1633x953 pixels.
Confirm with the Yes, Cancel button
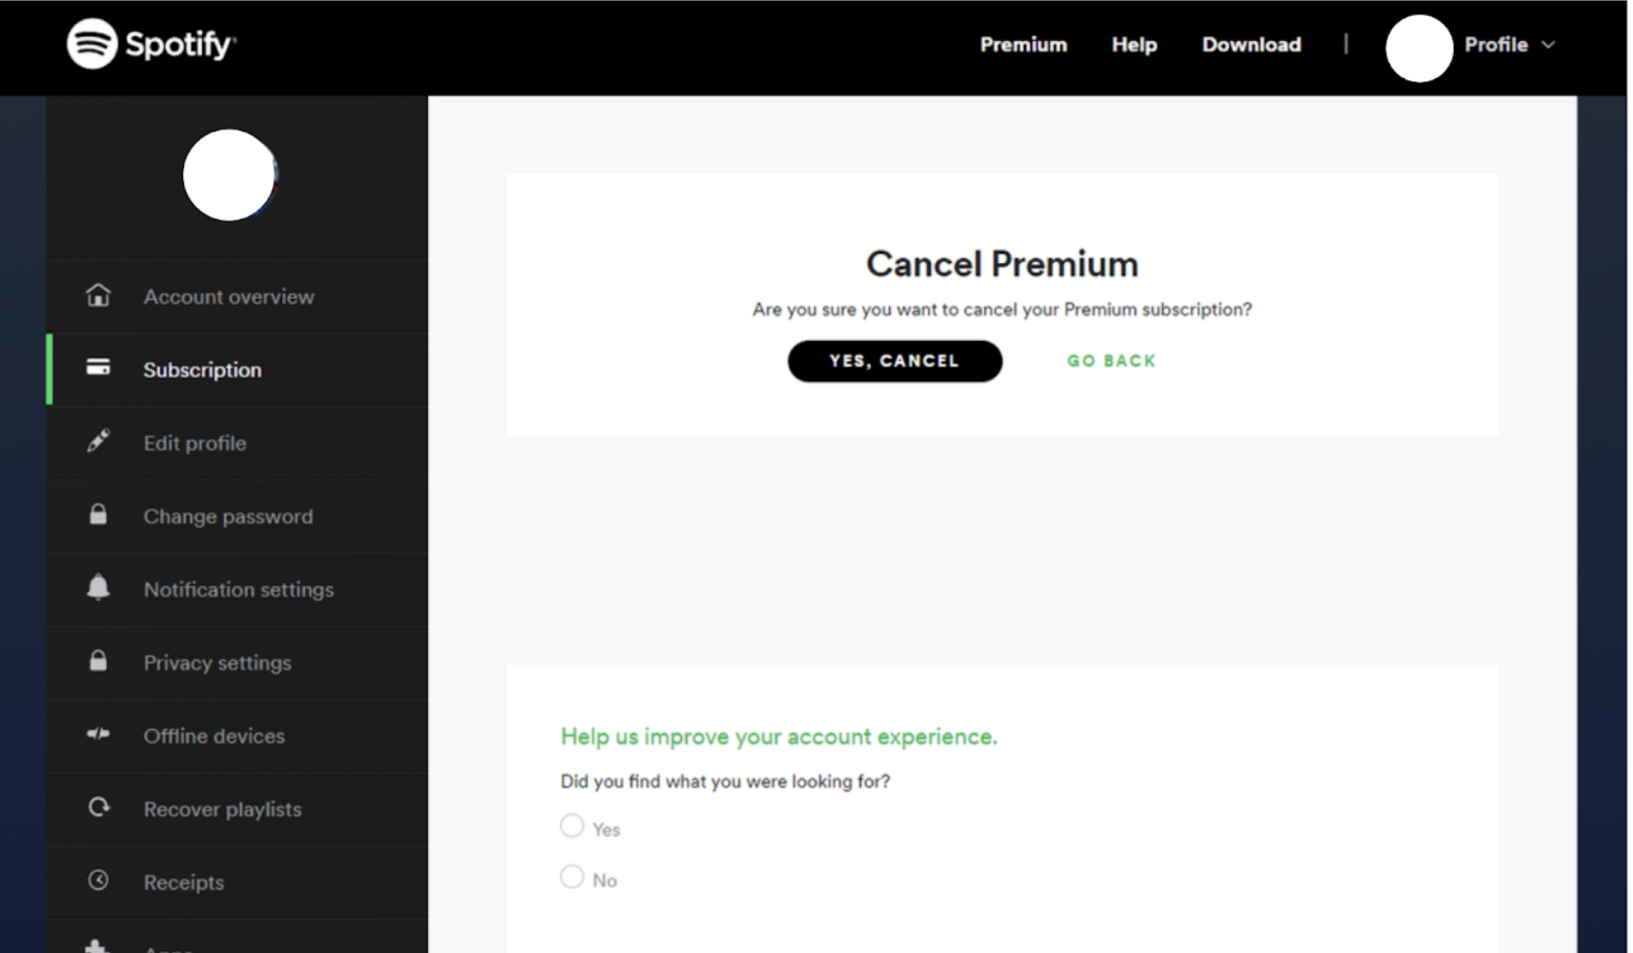(895, 361)
